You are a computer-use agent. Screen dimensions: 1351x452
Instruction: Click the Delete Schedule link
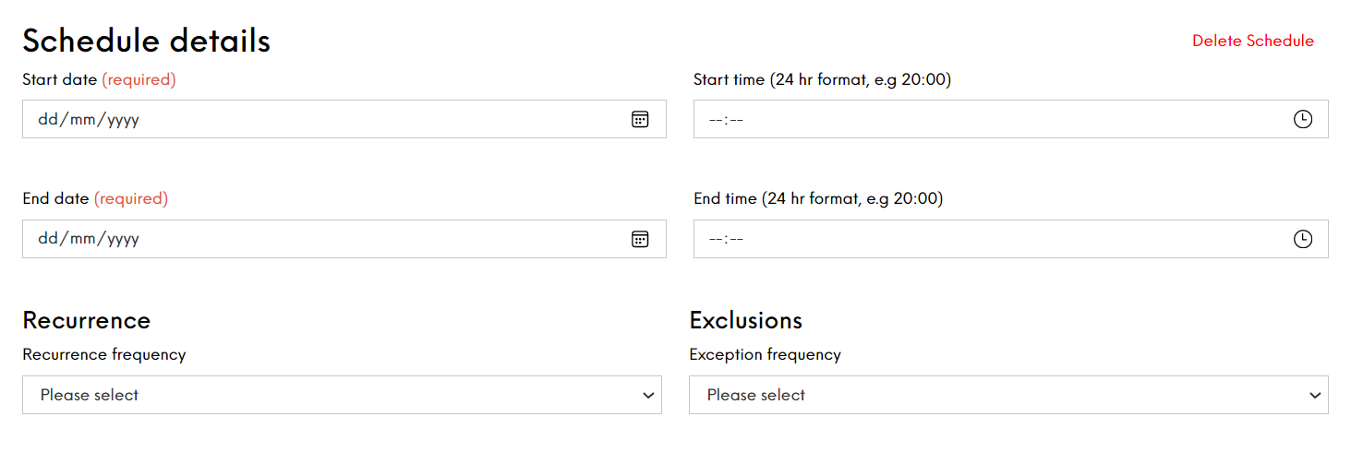(1252, 41)
